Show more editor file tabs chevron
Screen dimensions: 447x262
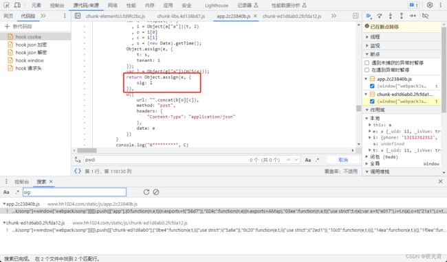(x=334, y=16)
